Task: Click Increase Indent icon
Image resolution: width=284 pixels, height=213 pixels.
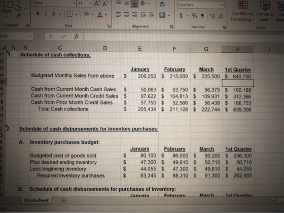Action: pos(151,15)
